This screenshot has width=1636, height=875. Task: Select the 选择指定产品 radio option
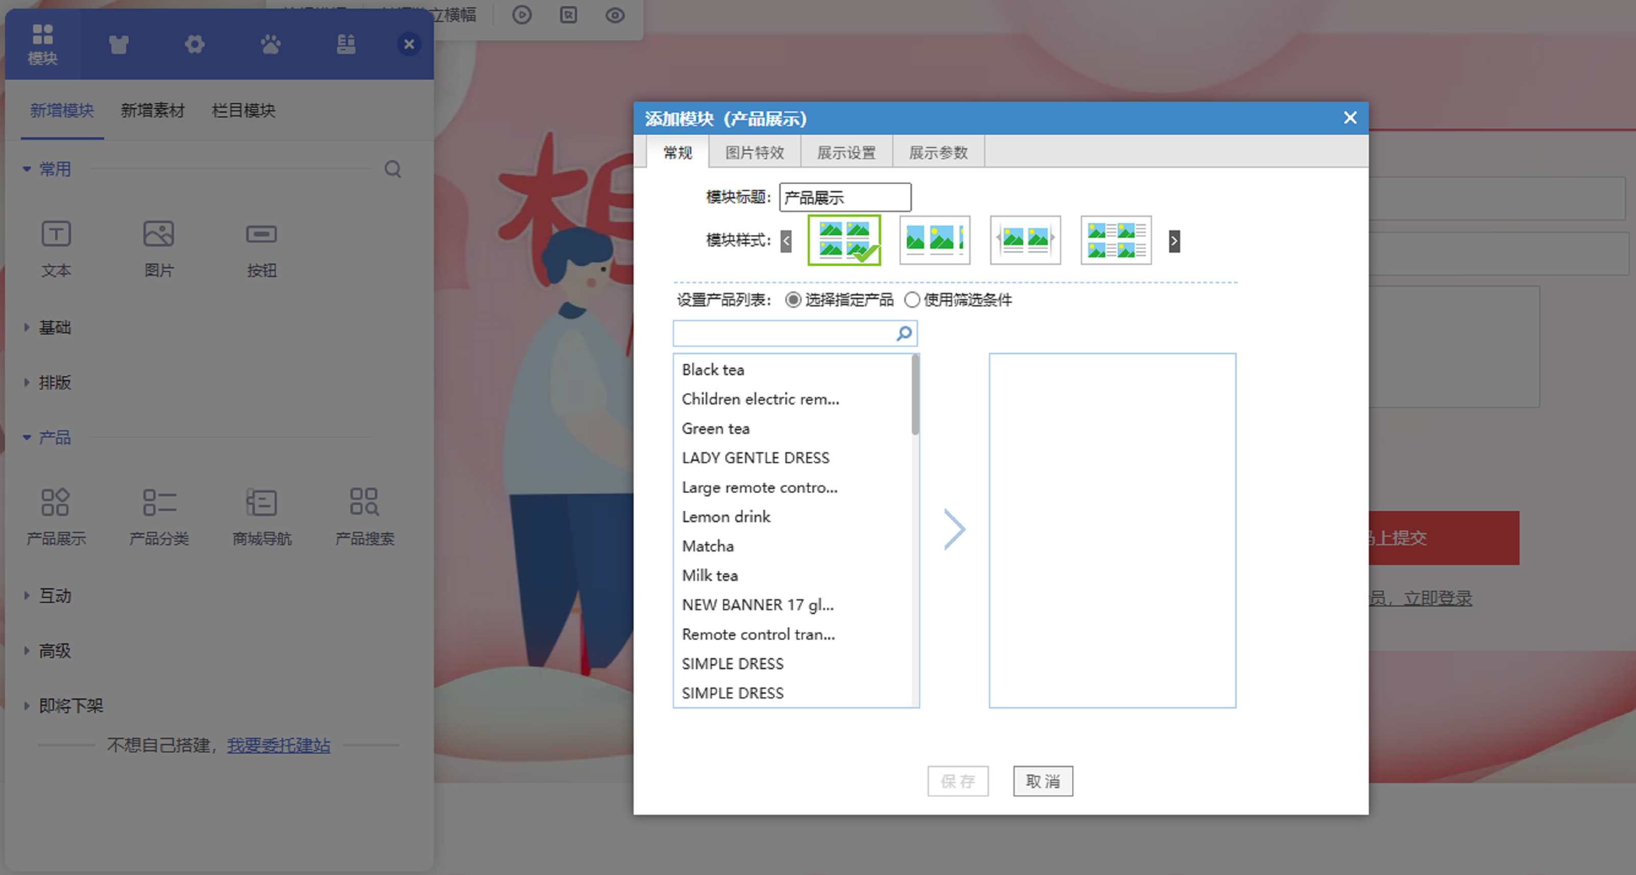pyautogui.click(x=793, y=300)
